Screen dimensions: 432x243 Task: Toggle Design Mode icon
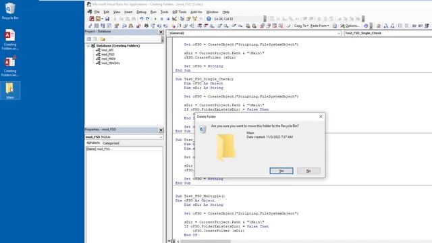(x=174, y=19)
